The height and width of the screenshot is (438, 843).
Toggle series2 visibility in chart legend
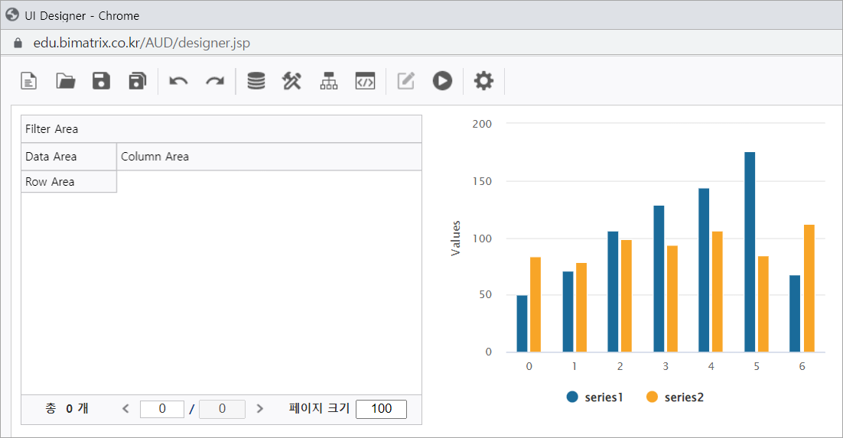point(675,397)
